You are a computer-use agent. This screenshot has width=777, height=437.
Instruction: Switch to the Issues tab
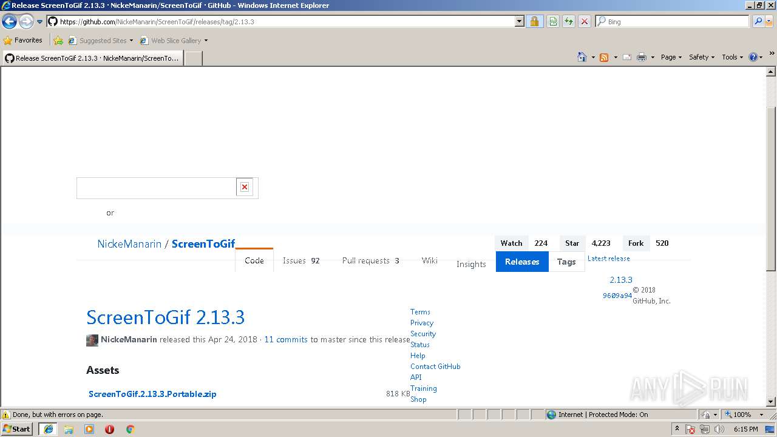301,260
